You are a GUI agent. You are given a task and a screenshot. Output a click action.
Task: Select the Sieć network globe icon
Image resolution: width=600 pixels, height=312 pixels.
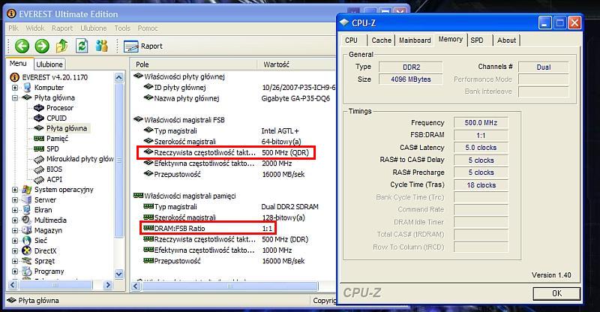27,241
